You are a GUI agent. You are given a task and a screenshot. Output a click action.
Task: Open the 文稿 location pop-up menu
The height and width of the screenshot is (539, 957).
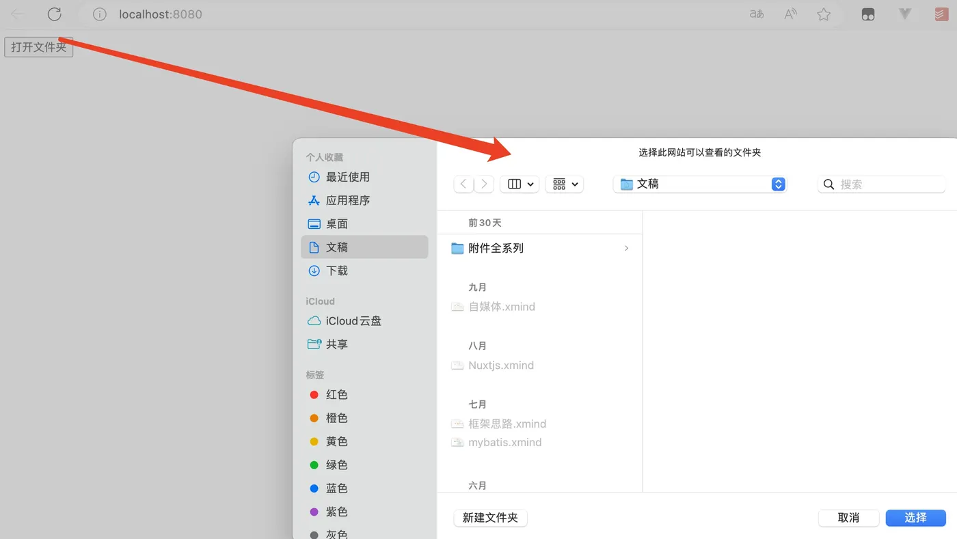[700, 184]
